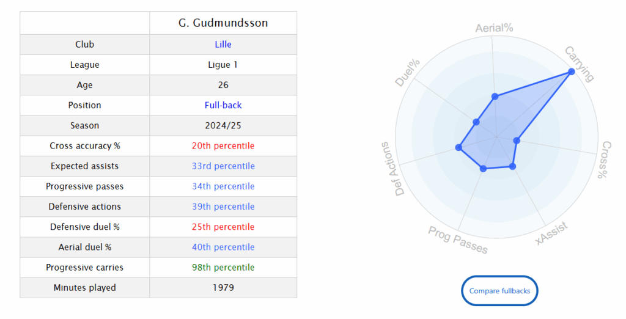Click the xAssist radar data point
Image resolution: width=626 pixels, height=319 pixels.
coord(512,166)
